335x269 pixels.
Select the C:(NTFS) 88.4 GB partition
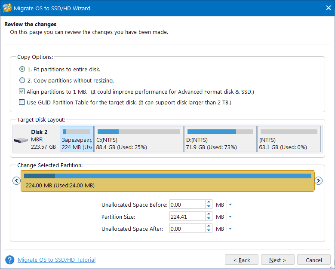pyautogui.click(x=138, y=139)
